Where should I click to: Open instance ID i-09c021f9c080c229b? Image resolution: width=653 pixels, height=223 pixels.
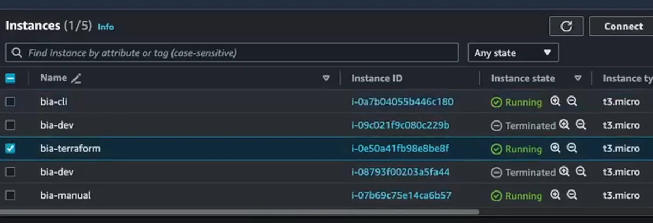click(x=401, y=125)
